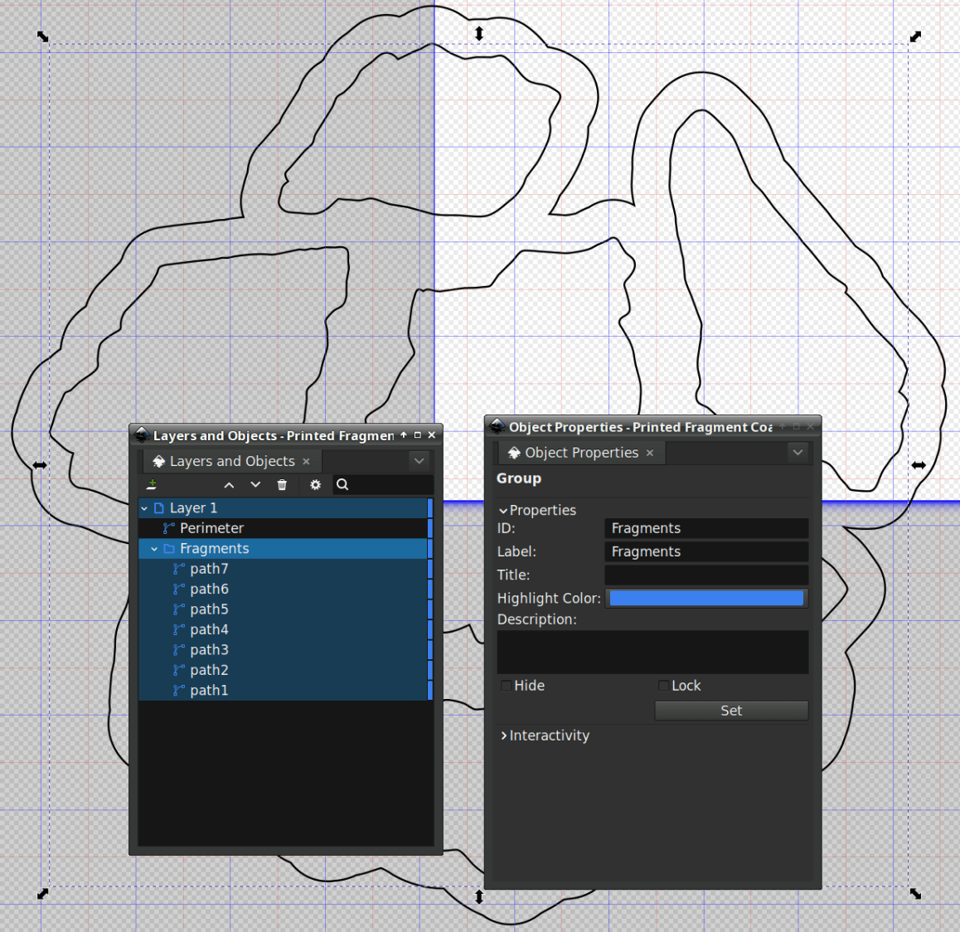The image size is (960, 932).
Task: Switch to the Layers and Objects tab
Action: (x=231, y=461)
